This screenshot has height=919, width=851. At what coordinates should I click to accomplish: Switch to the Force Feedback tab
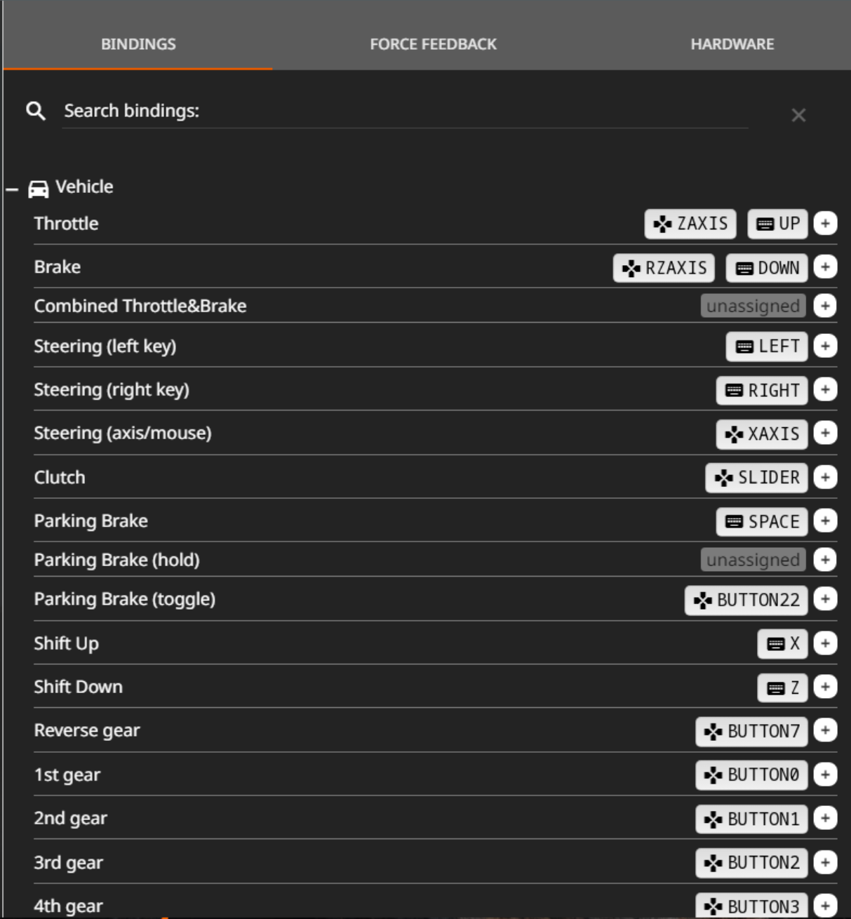point(433,44)
